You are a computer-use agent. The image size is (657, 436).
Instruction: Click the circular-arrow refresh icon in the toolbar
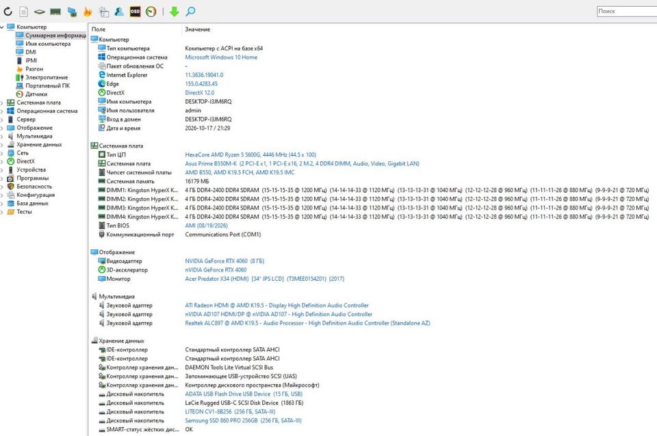[8, 12]
